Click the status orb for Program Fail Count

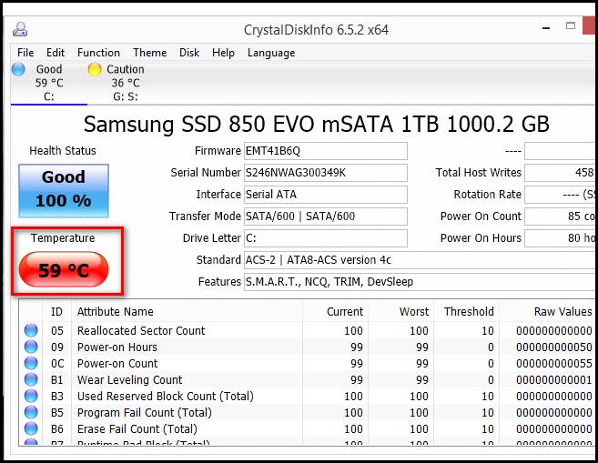click(x=31, y=412)
